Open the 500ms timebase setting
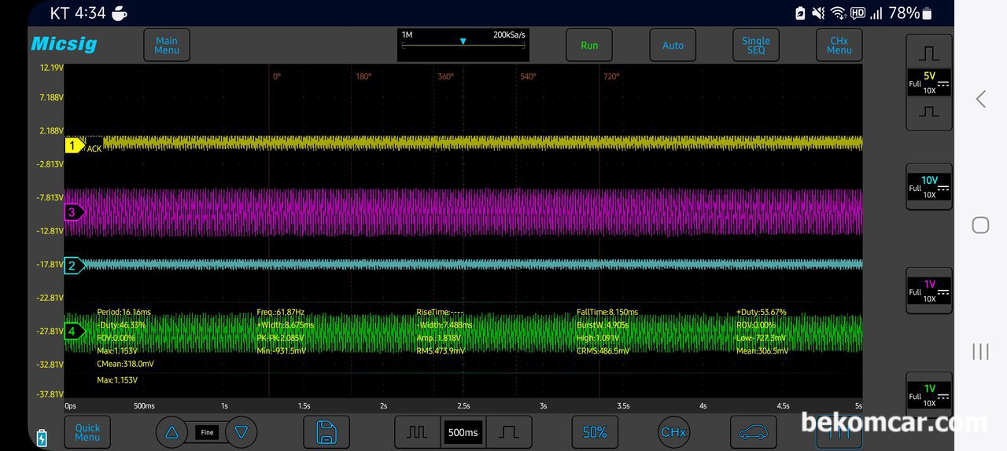 click(x=463, y=432)
